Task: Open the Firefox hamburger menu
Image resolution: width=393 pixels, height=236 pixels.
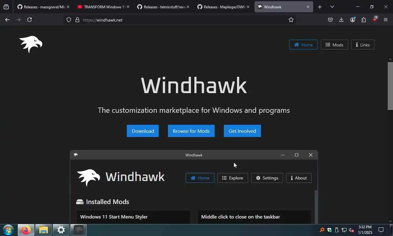Action: tap(386, 20)
